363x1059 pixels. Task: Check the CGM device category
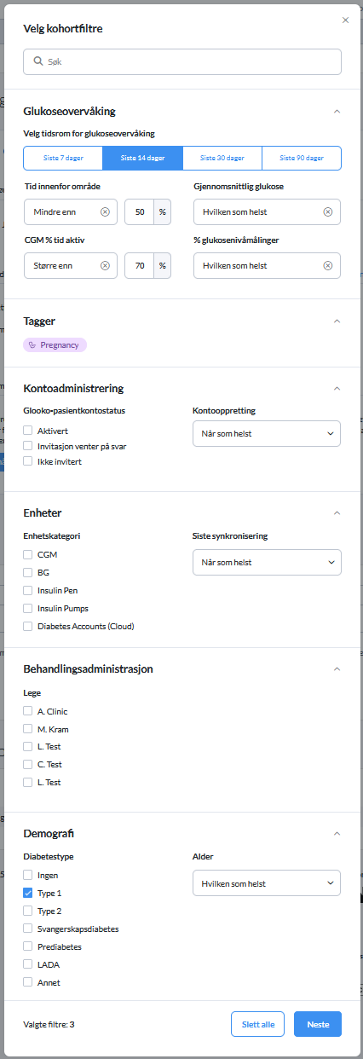(28, 554)
